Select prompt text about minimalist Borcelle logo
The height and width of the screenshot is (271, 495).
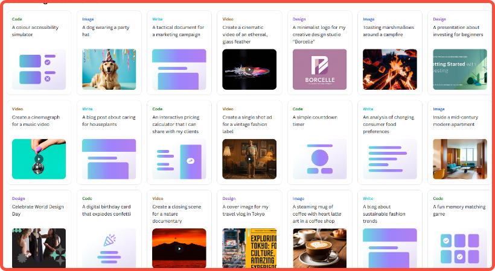point(319,34)
